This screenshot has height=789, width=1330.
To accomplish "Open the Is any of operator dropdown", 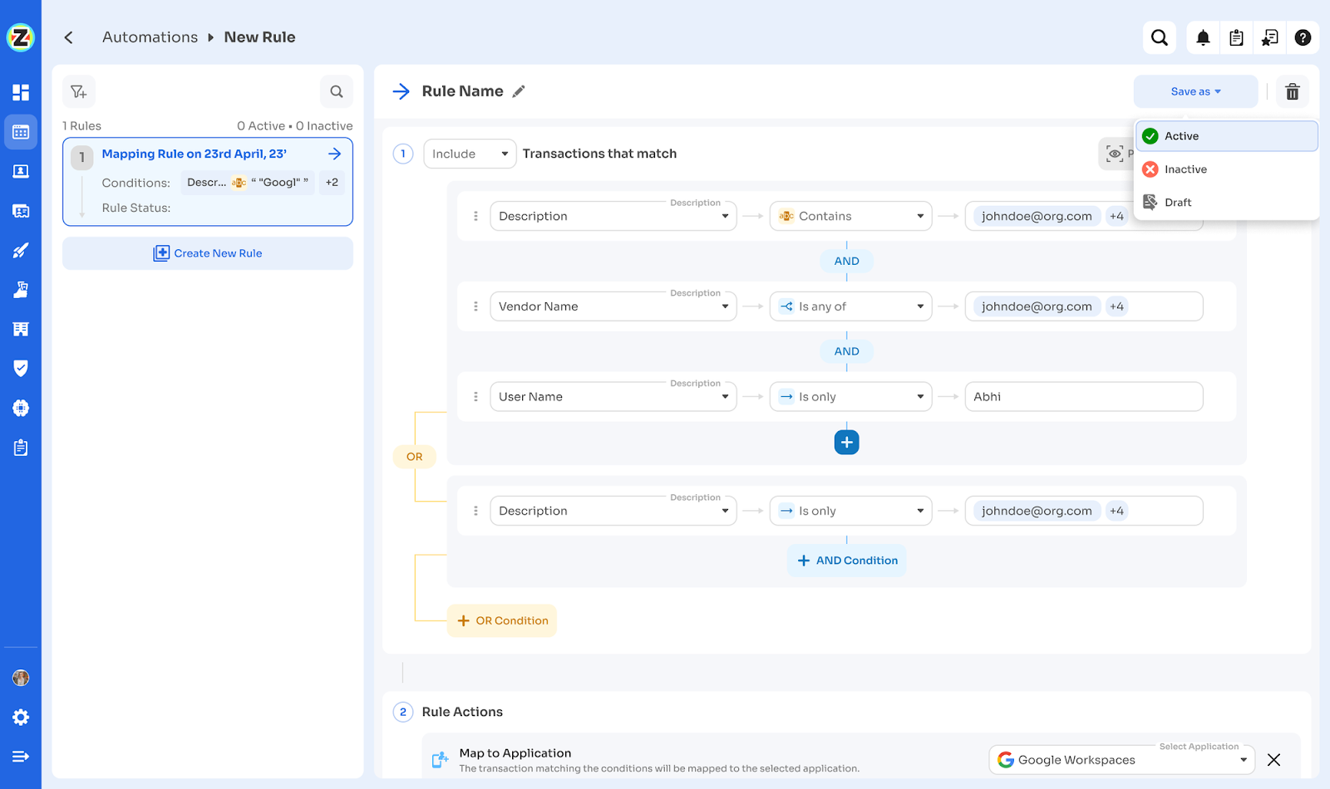I will coord(850,306).
